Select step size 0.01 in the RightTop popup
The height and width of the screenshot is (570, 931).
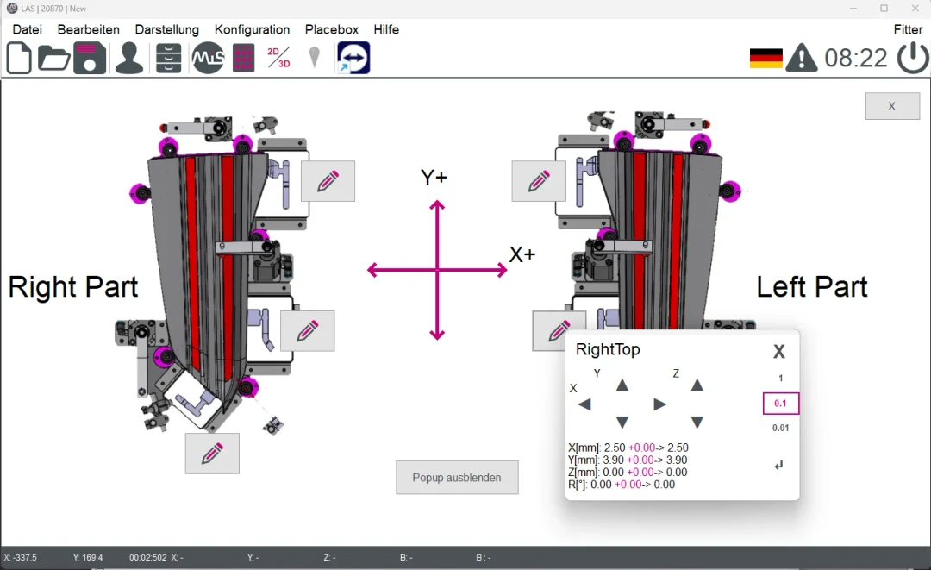780,427
